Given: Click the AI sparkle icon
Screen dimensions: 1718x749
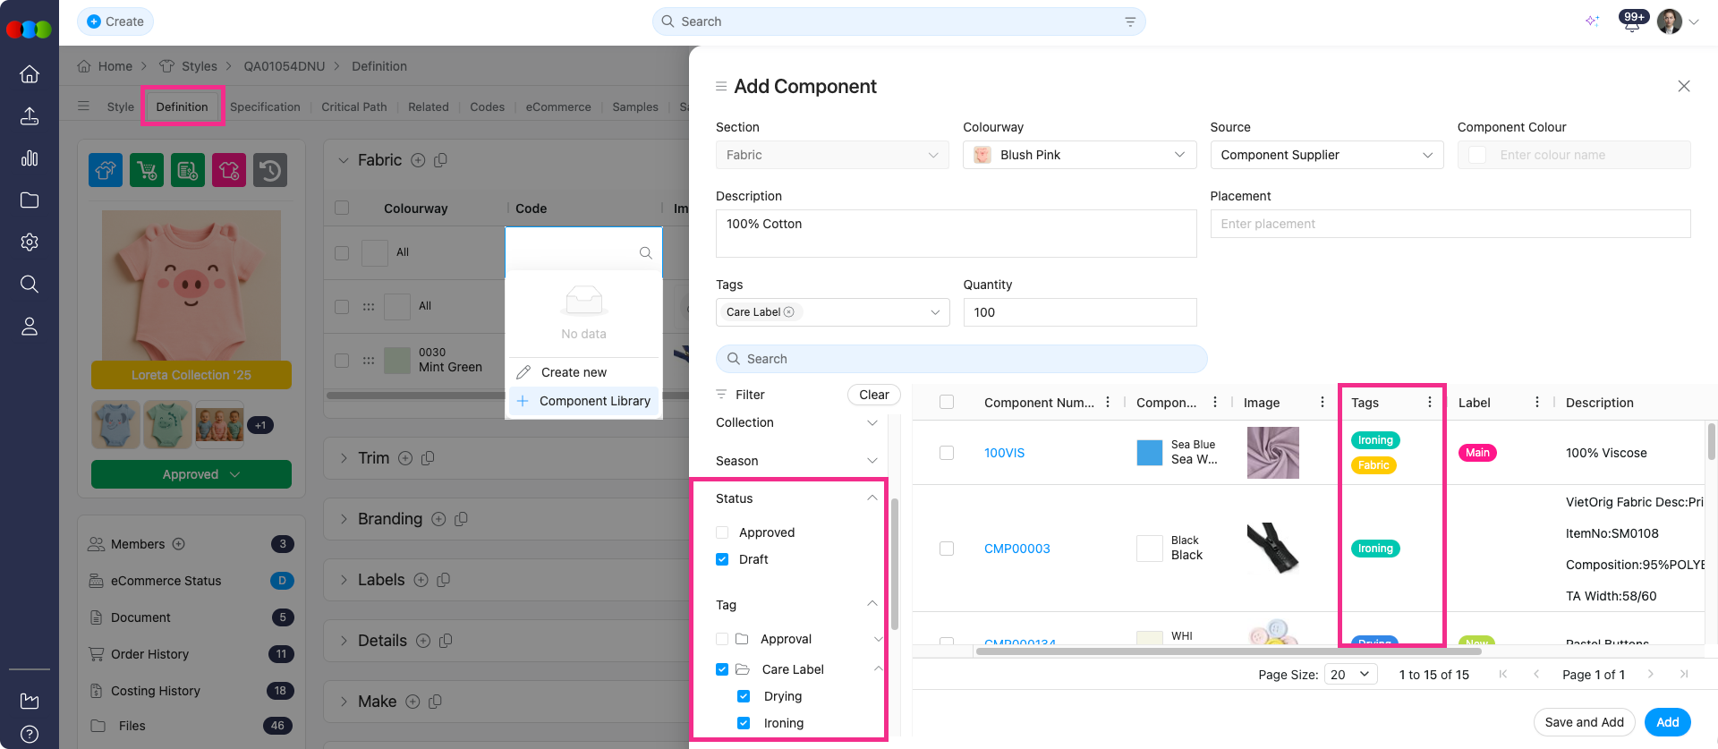Looking at the screenshot, I should coord(1592,21).
